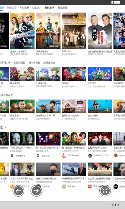Open the 小绿和小蓝 title link
Viewport: 125px width, 209px height.
tap(41, 83)
